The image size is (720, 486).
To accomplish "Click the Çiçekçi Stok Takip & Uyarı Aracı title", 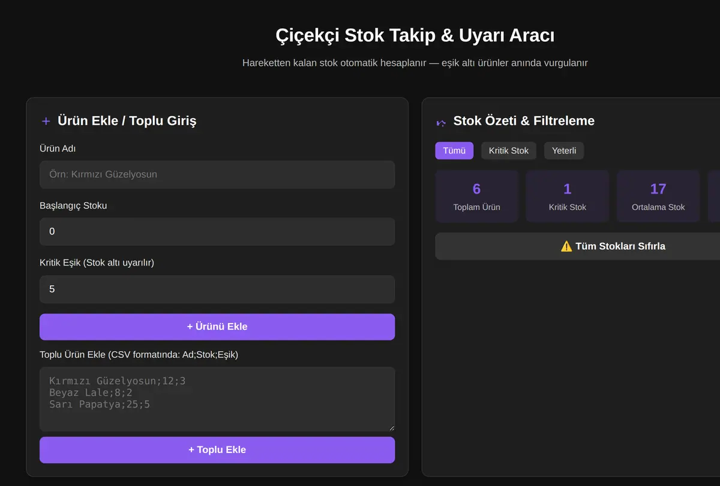I will click(x=415, y=35).
